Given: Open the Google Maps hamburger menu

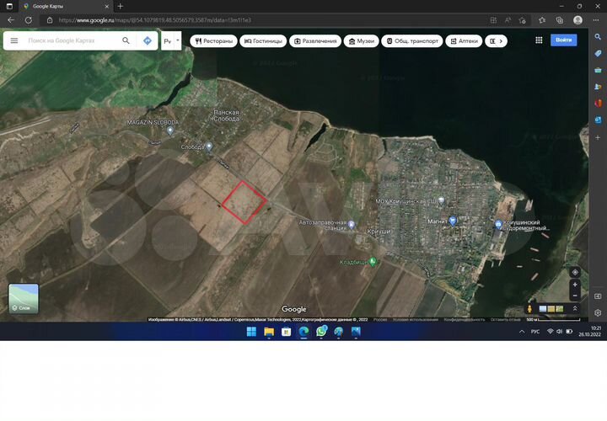Looking at the screenshot, I should pyautogui.click(x=14, y=40).
